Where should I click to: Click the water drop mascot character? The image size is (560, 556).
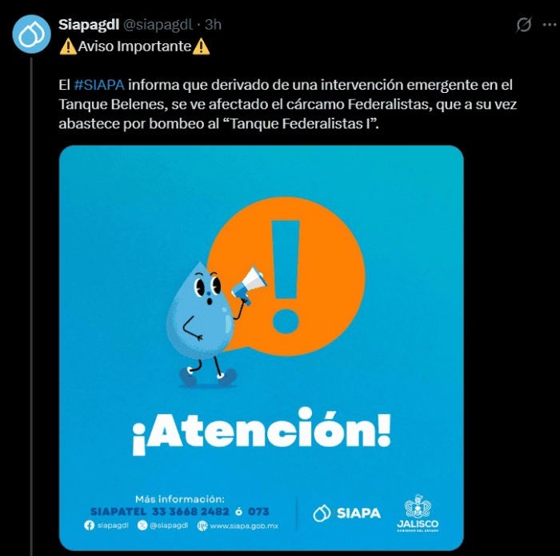(201, 324)
